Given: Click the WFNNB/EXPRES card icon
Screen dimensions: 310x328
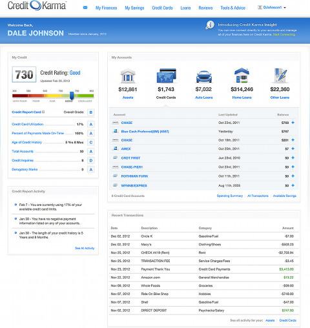Looking at the screenshot, I should point(116,185).
